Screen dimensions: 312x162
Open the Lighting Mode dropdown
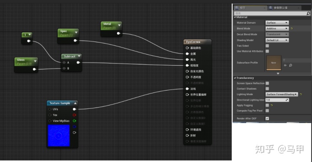(282, 94)
